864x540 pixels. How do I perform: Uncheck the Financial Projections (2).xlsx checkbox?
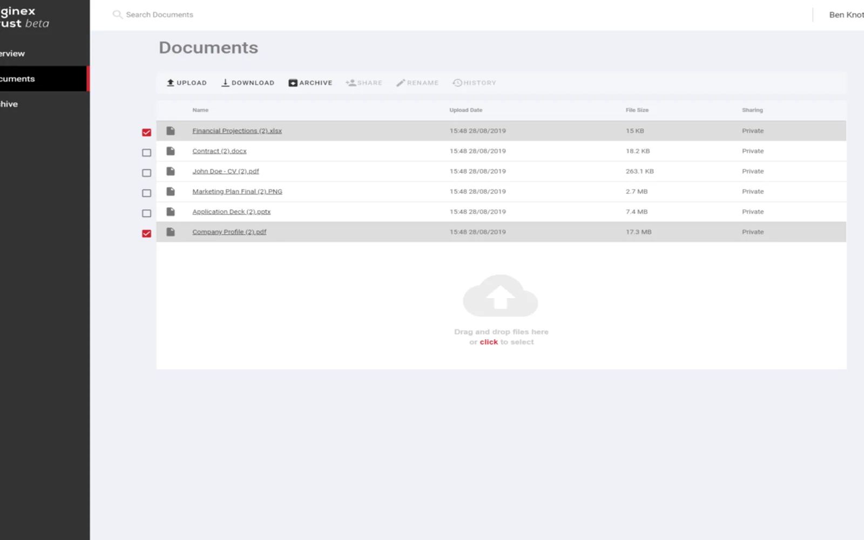[146, 132]
